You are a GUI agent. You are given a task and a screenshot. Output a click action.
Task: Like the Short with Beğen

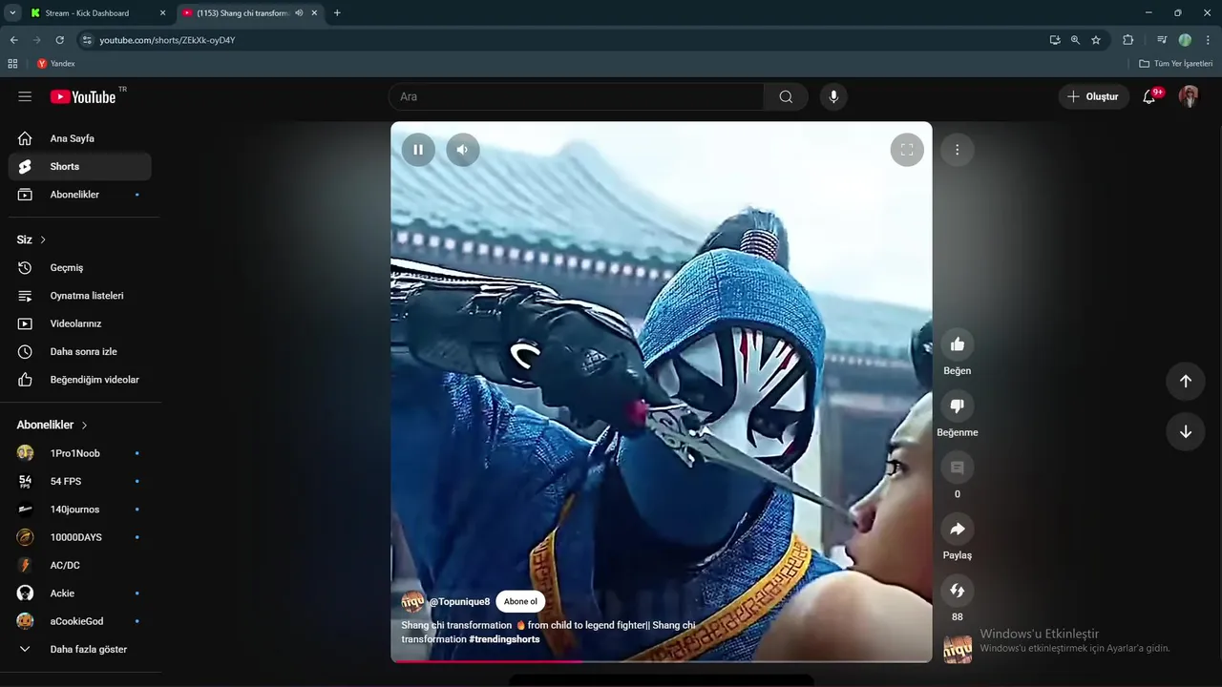tap(958, 344)
